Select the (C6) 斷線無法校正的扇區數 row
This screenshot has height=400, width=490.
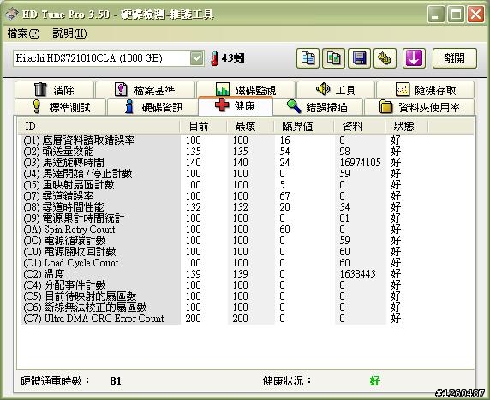click(212, 307)
